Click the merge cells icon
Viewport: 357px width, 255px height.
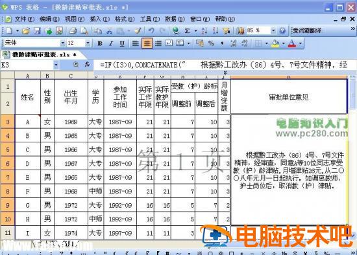click(180, 43)
